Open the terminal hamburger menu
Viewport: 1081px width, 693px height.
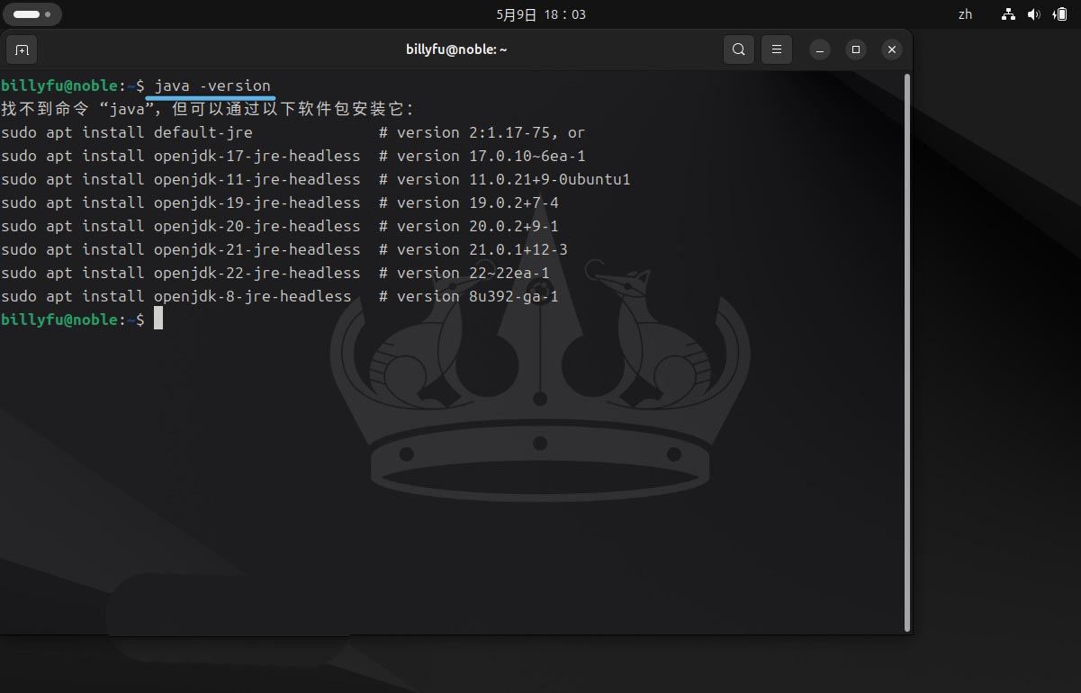(777, 49)
